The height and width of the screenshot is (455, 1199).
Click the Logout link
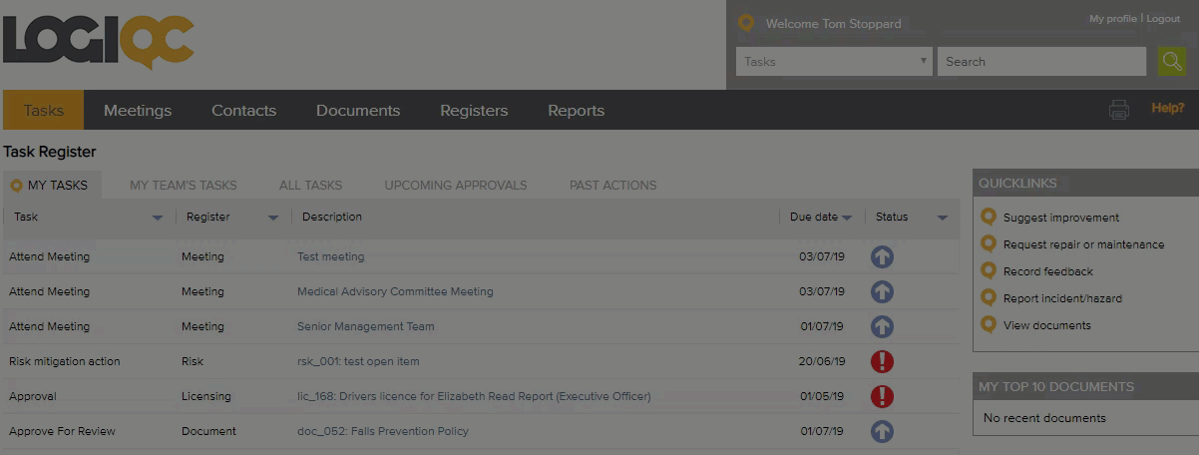coord(1163,19)
